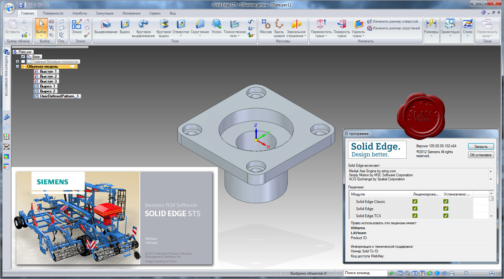Switch to the Вид ribbon tab

point(173,13)
